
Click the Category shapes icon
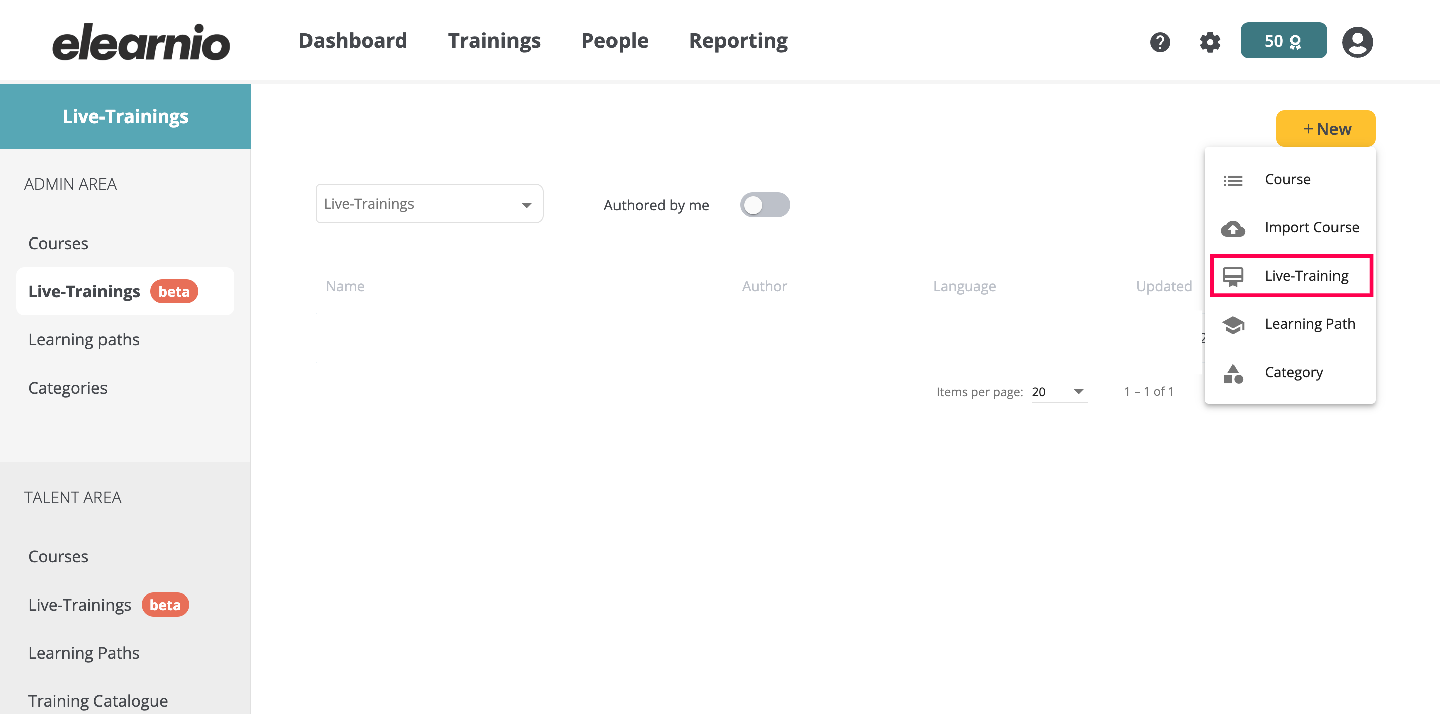[x=1232, y=373]
